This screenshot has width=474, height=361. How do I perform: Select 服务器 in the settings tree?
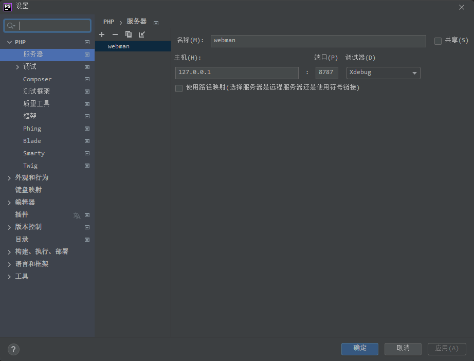tap(47, 55)
